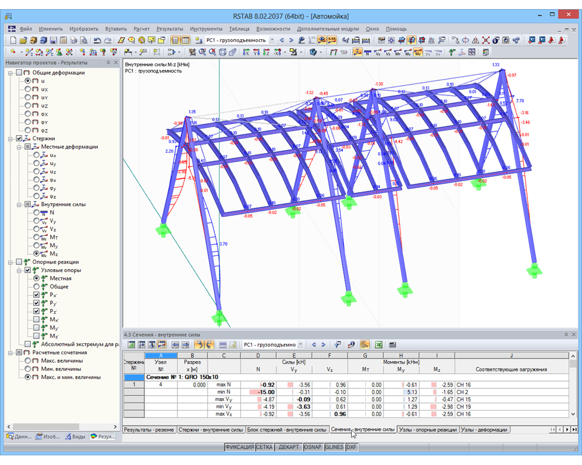Uncheck the Px' support reaction checkbox

[36, 295]
